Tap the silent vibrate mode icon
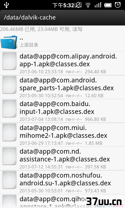Viewport: 125px width, 208px height. tap(78, 5)
